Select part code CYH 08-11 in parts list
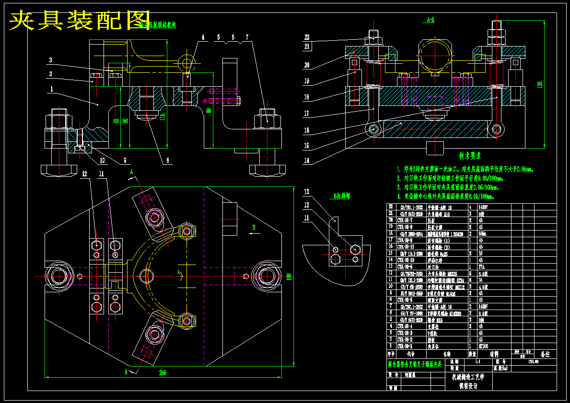 point(406,247)
